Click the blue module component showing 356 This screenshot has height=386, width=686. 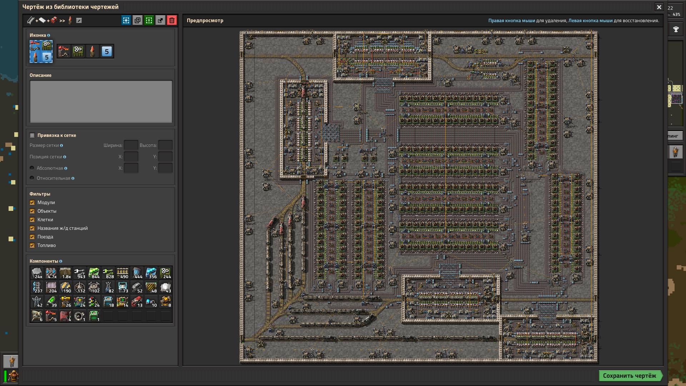point(151,273)
